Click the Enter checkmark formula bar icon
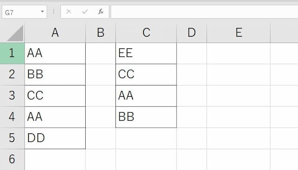The image size is (298, 170). (85, 12)
